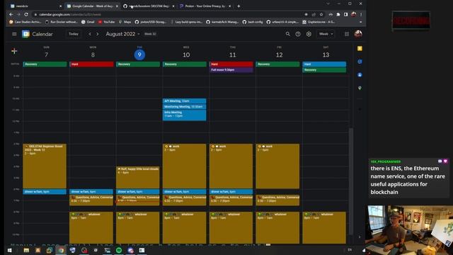Open the Chrome three-dot menu
453x255 pixels.
point(361,14)
